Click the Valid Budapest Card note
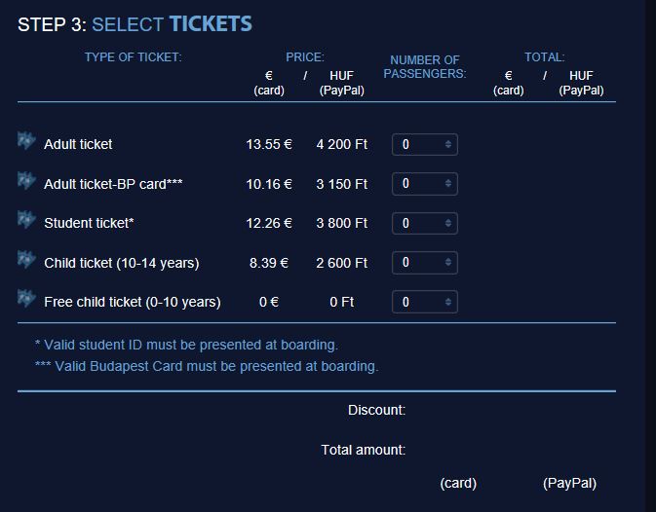Image resolution: width=656 pixels, height=512 pixels. pyautogui.click(x=207, y=366)
